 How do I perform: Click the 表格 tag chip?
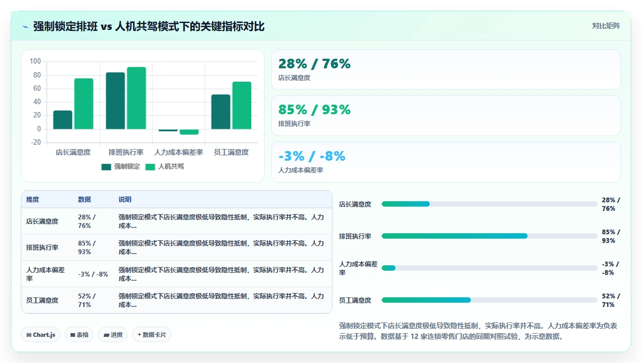(x=79, y=335)
